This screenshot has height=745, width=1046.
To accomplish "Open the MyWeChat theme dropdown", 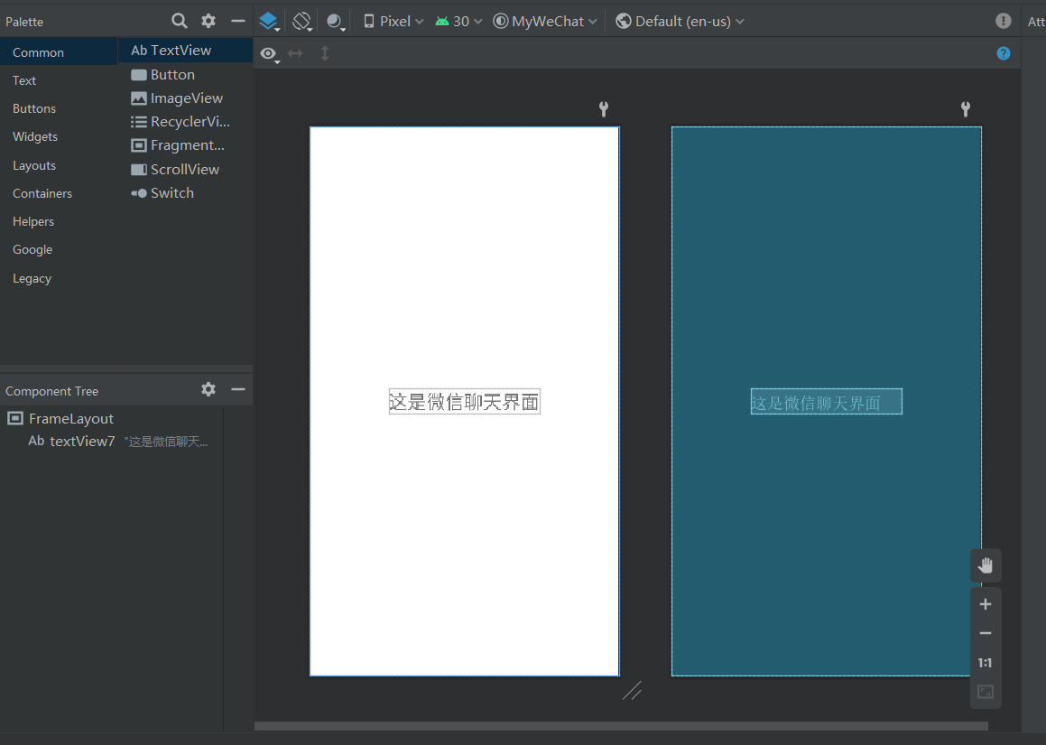I will 545,22.
